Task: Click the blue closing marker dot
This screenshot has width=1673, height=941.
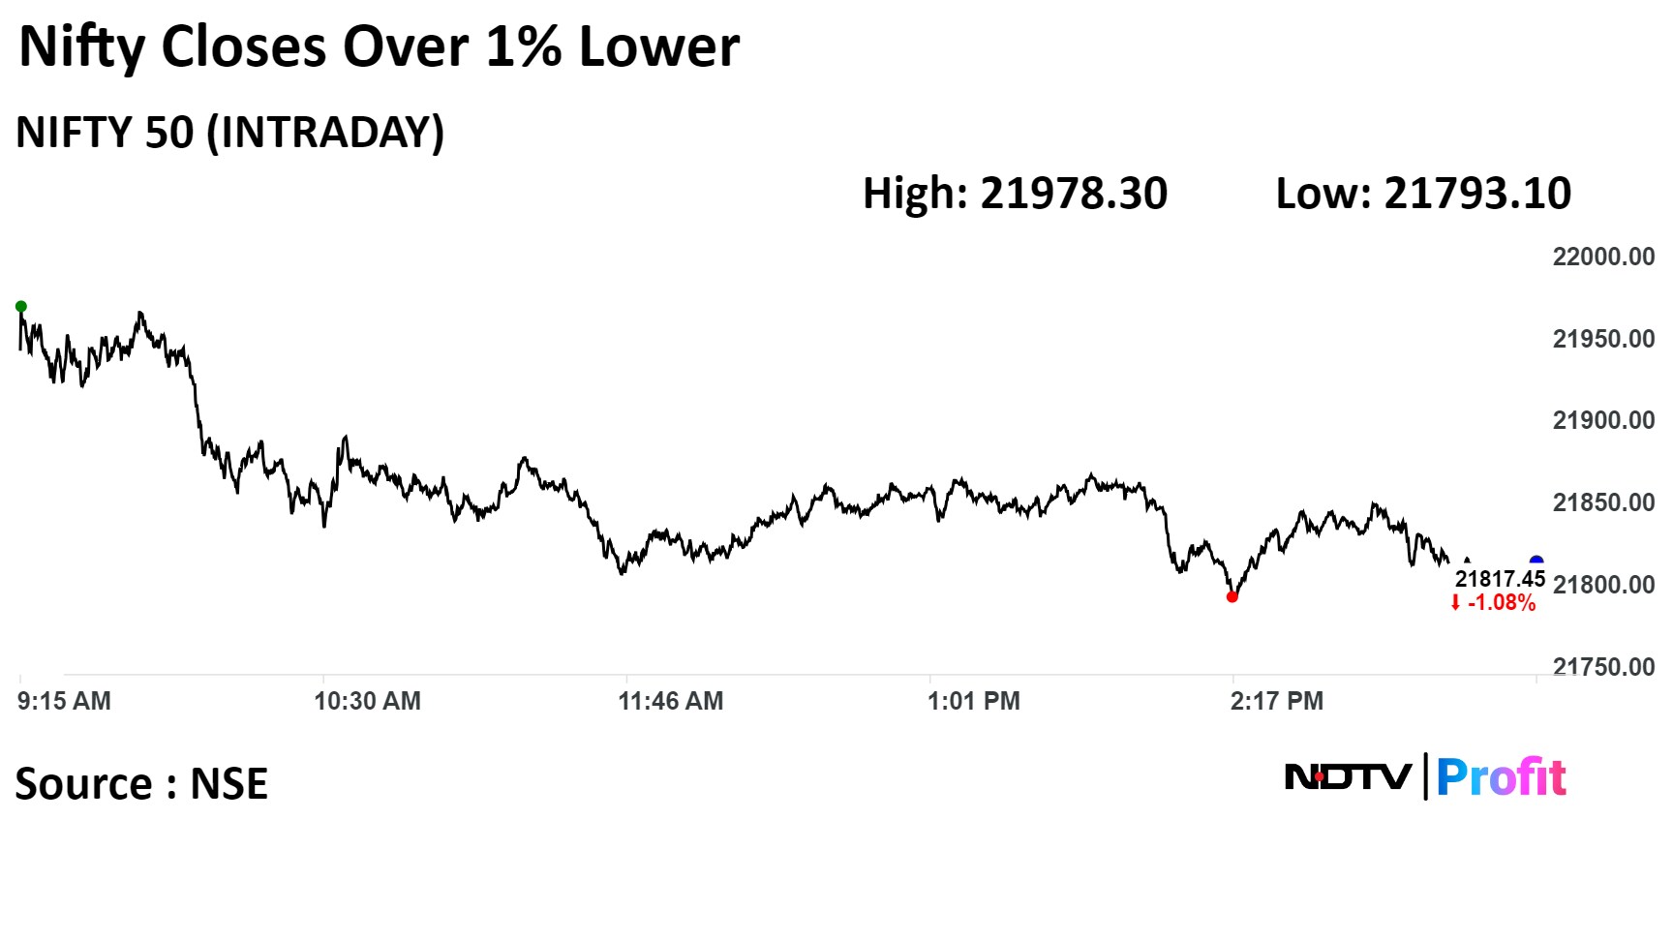Action: [x=1536, y=562]
